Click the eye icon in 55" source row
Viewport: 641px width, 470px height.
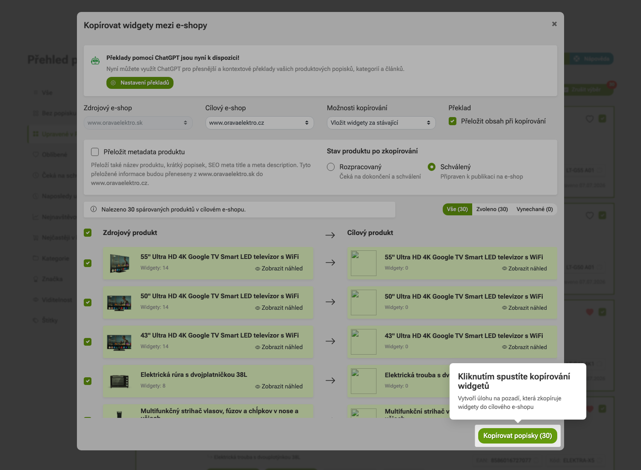(258, 269)
